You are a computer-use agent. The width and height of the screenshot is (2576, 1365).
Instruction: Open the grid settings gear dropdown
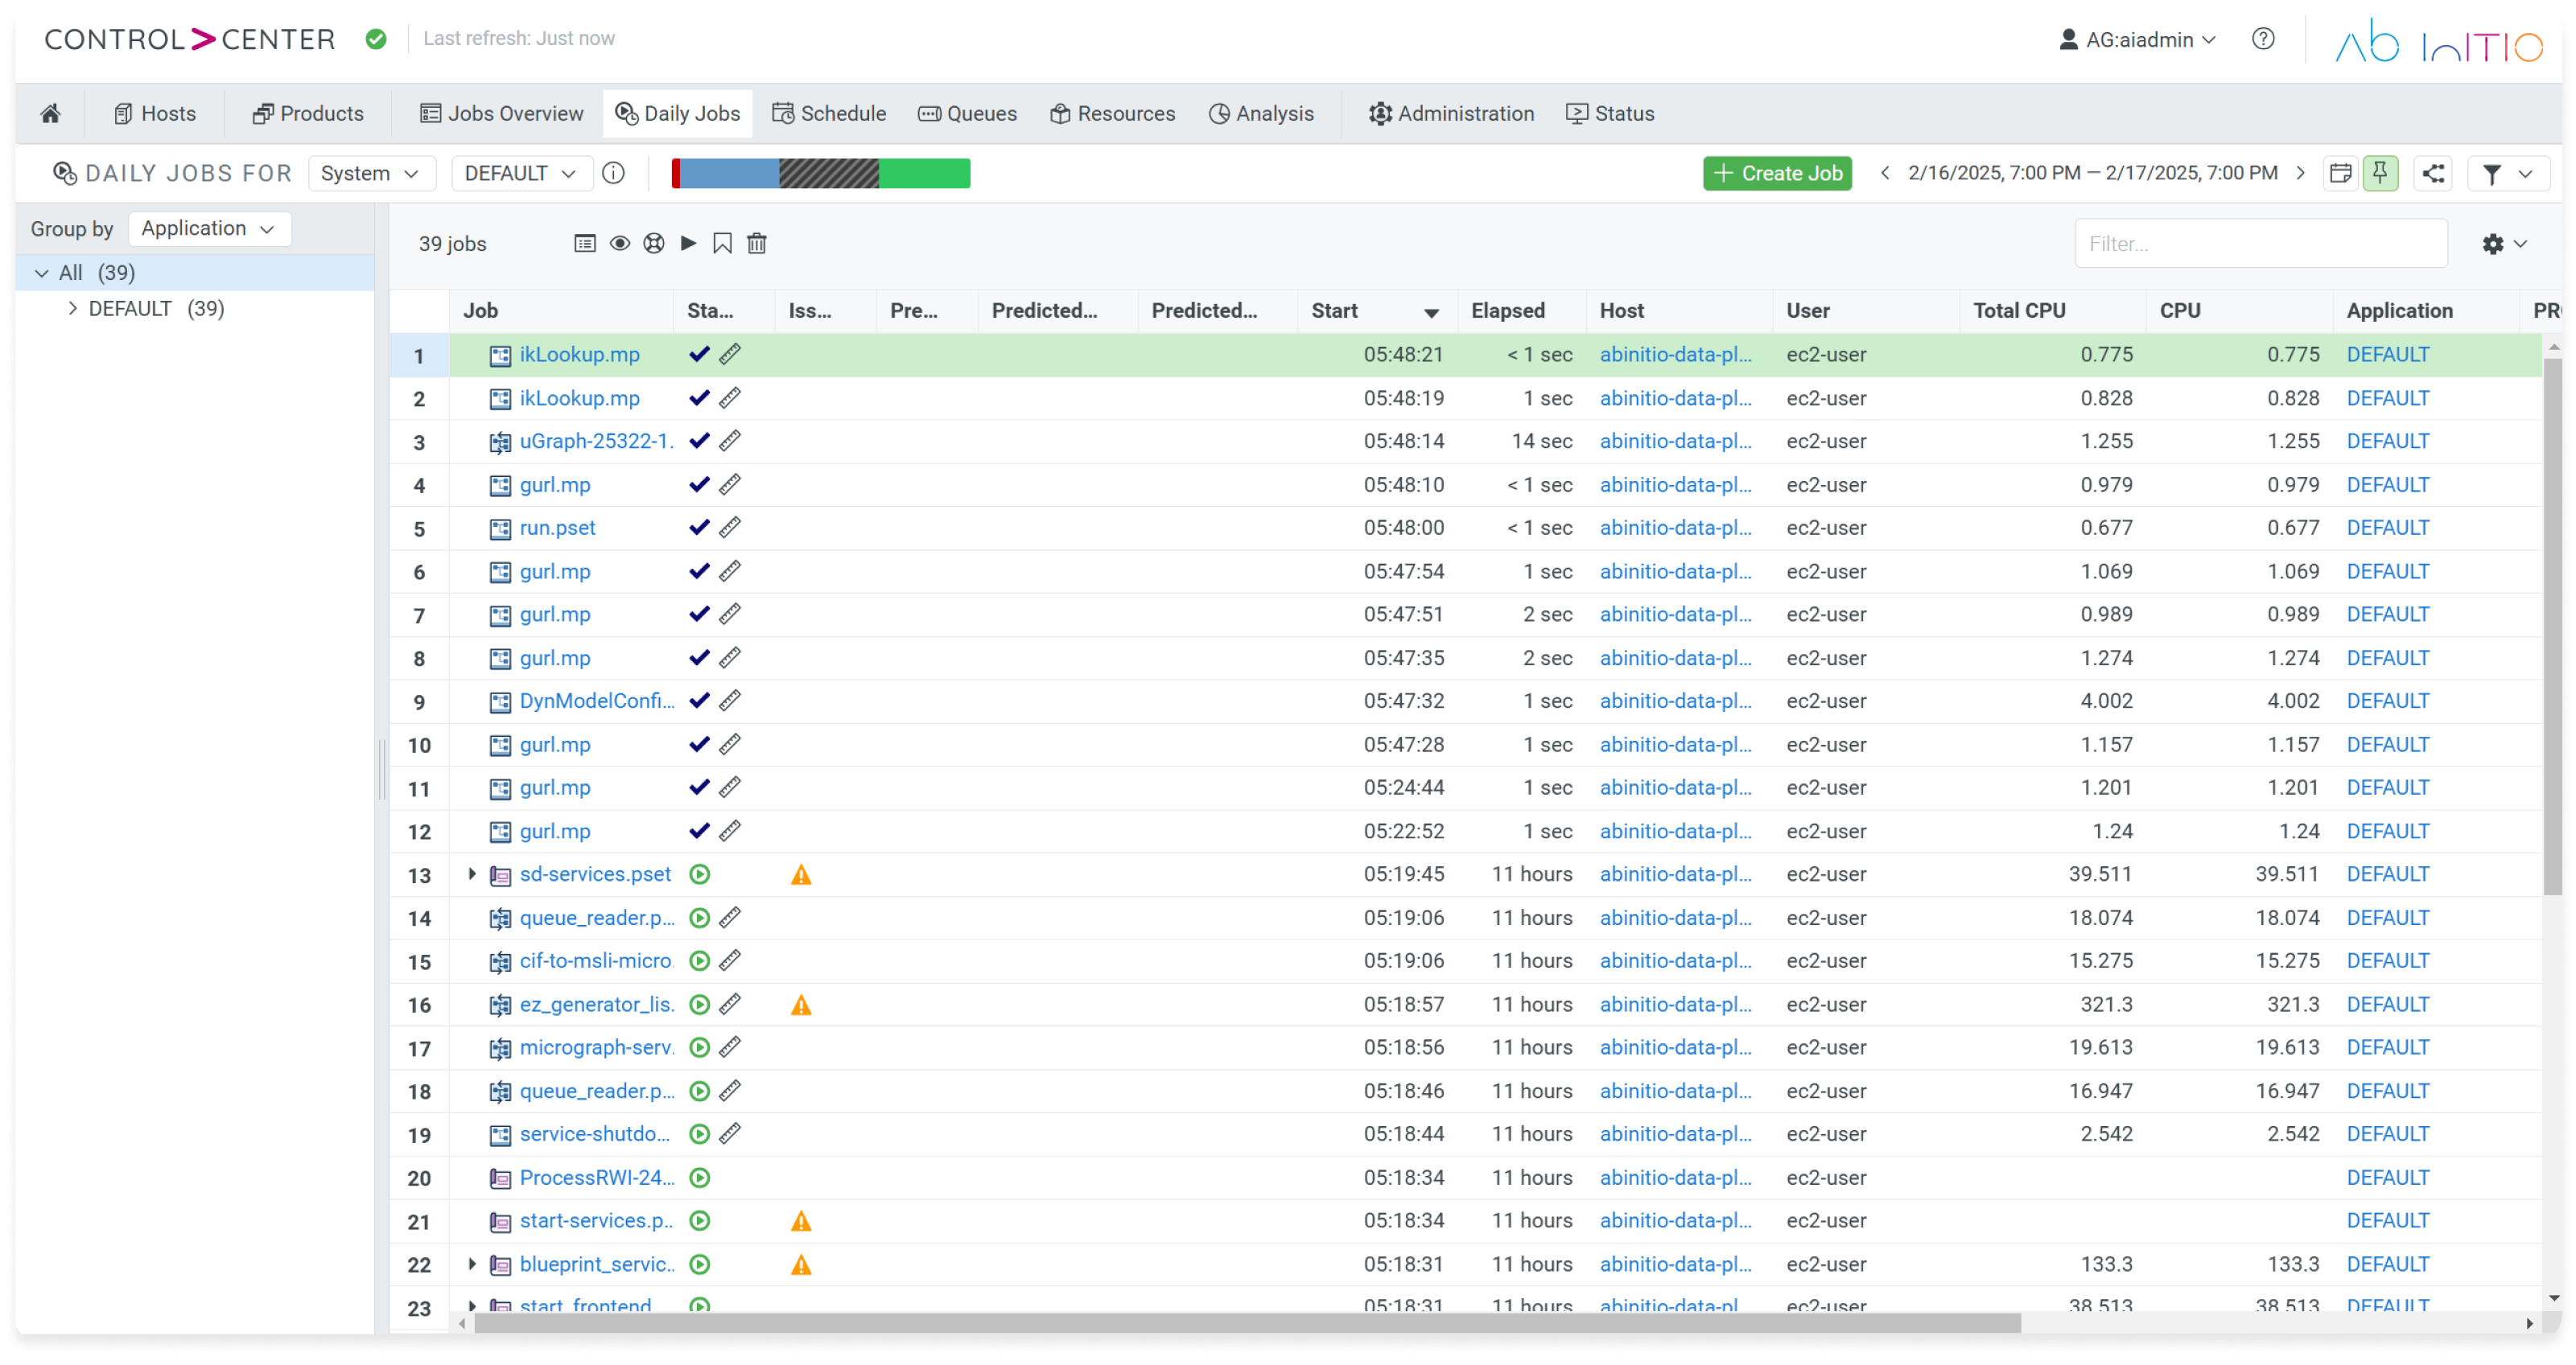click(x=2505, y=243)
